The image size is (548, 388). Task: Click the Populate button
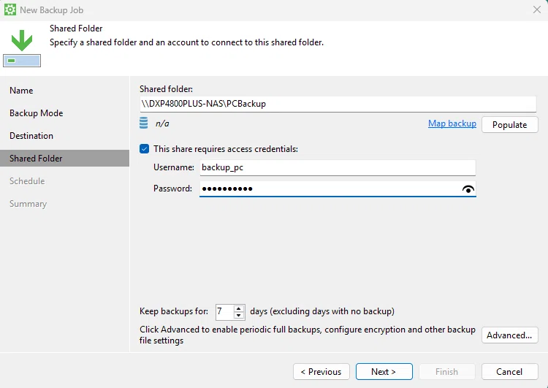coord(509,125)
